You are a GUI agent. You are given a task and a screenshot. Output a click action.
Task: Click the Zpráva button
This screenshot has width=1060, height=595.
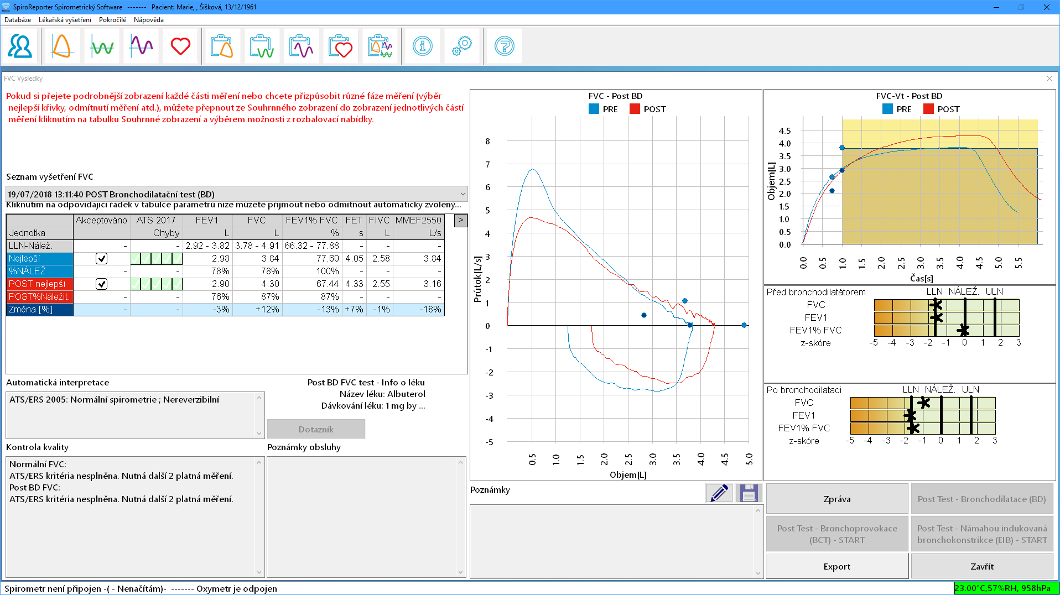pyautogui.click(x=836, y=498)
